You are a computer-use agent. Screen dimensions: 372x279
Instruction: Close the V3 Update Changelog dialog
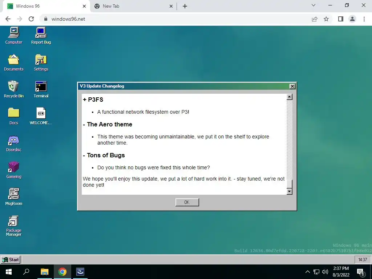pyautogui.click(x=292, y=86)
